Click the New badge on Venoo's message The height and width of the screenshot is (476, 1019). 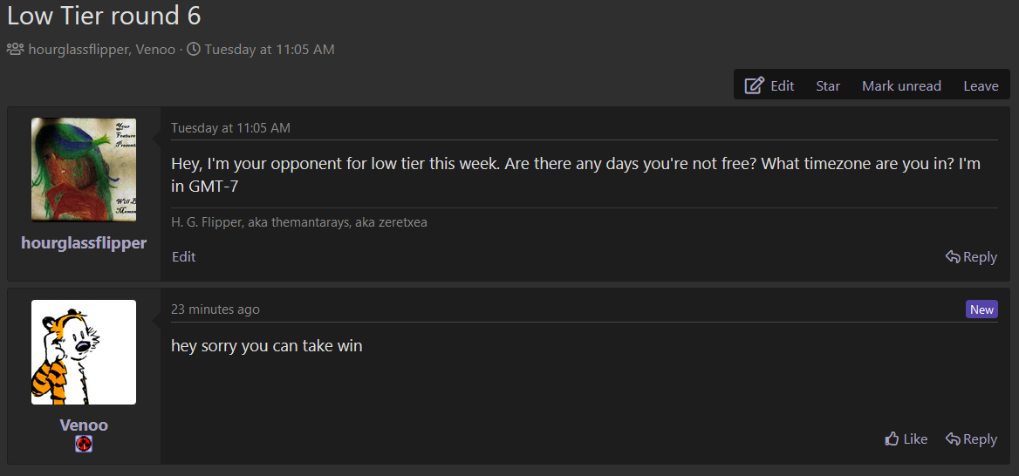[981, 309]
